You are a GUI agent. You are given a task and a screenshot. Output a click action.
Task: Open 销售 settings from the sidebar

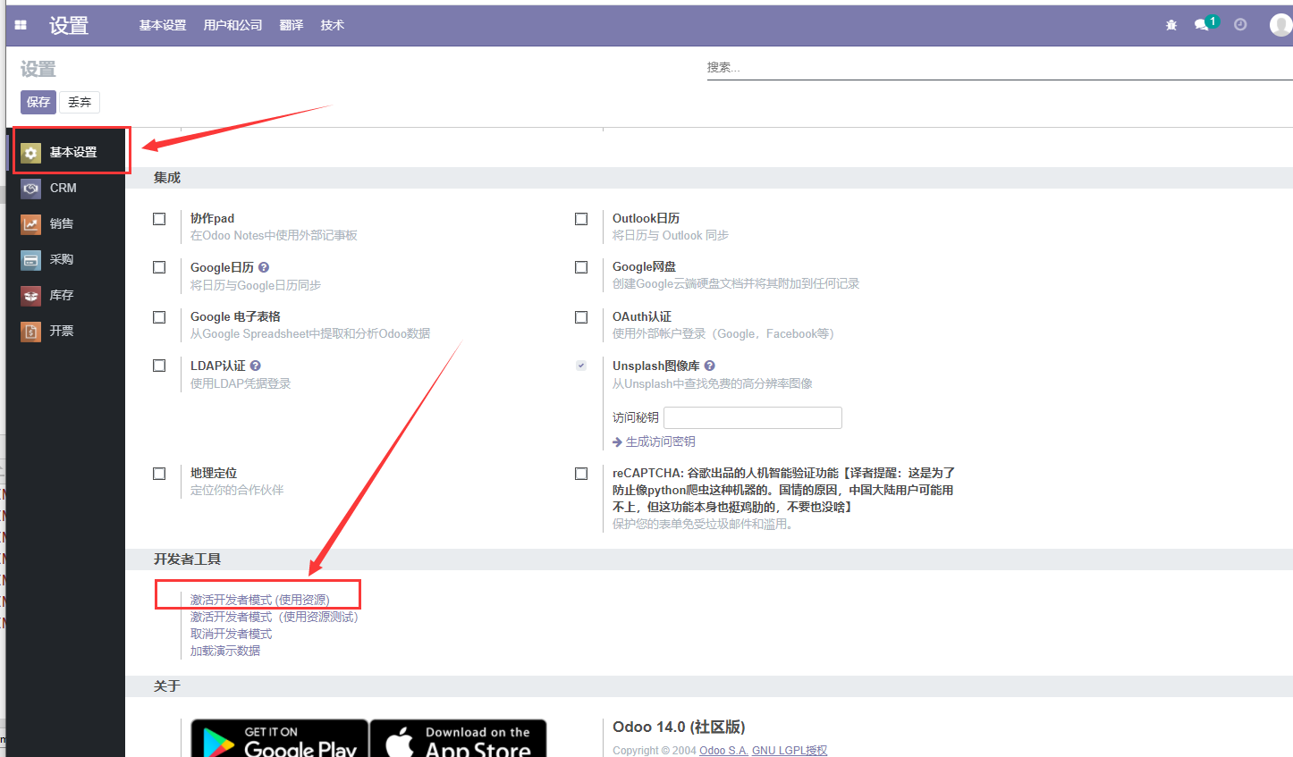tap(30, 223)
